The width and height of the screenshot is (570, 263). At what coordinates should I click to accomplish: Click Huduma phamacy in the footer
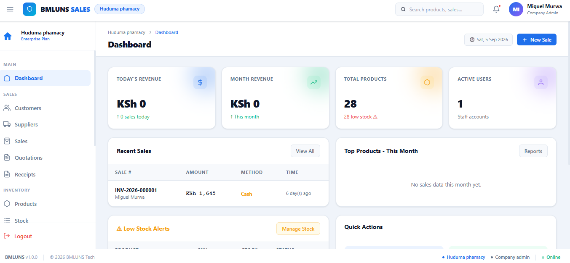click(464, 257)
